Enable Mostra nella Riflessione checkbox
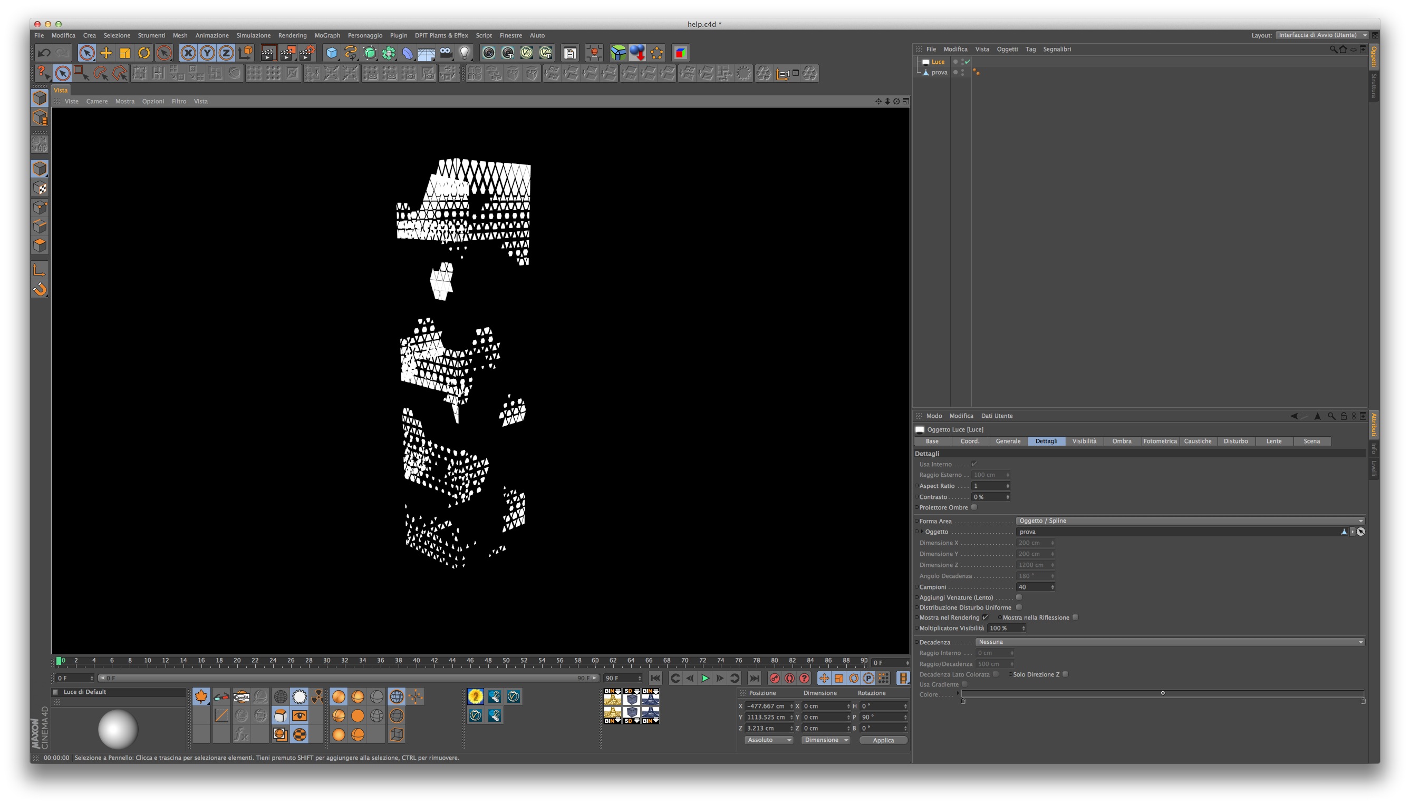 [x=1075, y=617]
